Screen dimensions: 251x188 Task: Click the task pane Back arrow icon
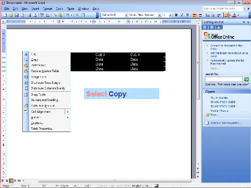click(x=205, y=27)
